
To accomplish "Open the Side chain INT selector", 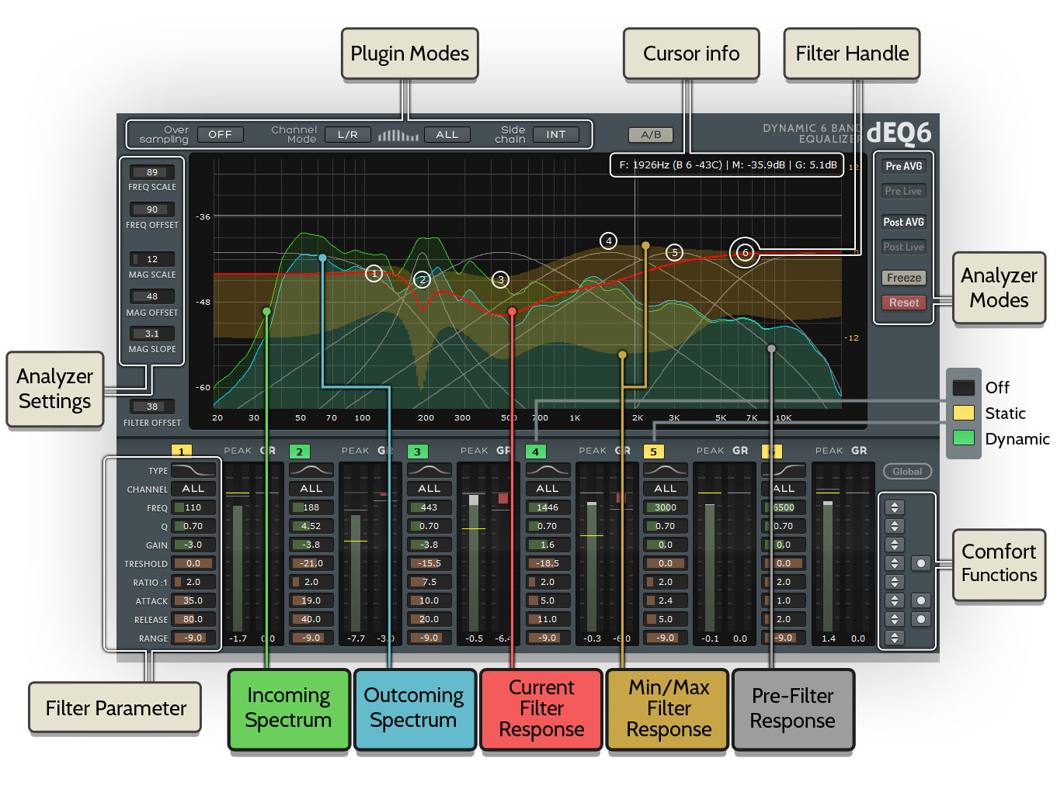I will (556, 134).
